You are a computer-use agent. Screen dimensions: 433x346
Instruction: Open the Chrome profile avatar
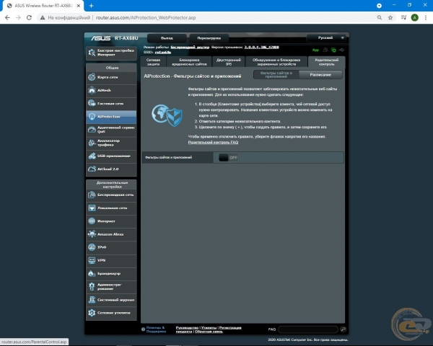(414, 17)
